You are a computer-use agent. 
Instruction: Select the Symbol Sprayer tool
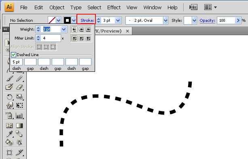tap(9, 116)
